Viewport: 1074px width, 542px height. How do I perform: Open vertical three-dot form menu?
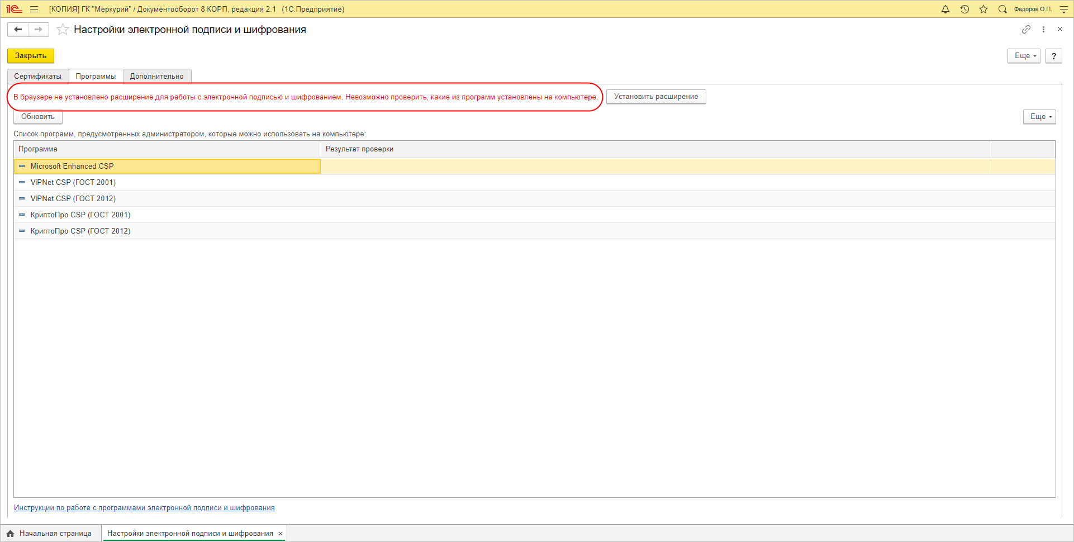pos(1043,29)
